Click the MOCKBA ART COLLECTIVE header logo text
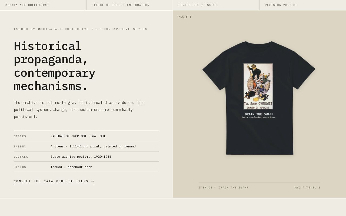 click(x=27, y=5)
